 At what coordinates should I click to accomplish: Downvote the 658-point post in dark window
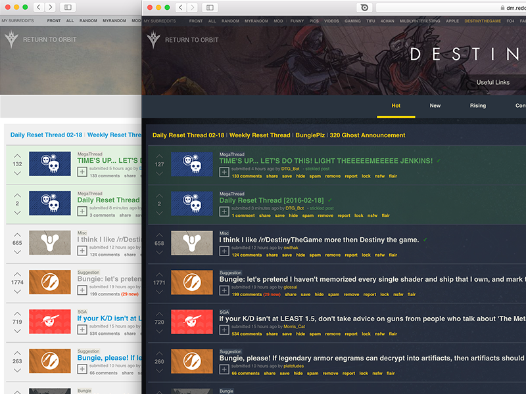point(159,252)
